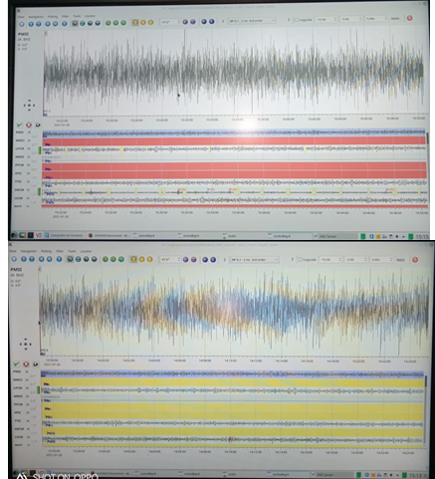Click four-arrow pan control in lower window
This screenshot has width=435, height=479.
26,345
